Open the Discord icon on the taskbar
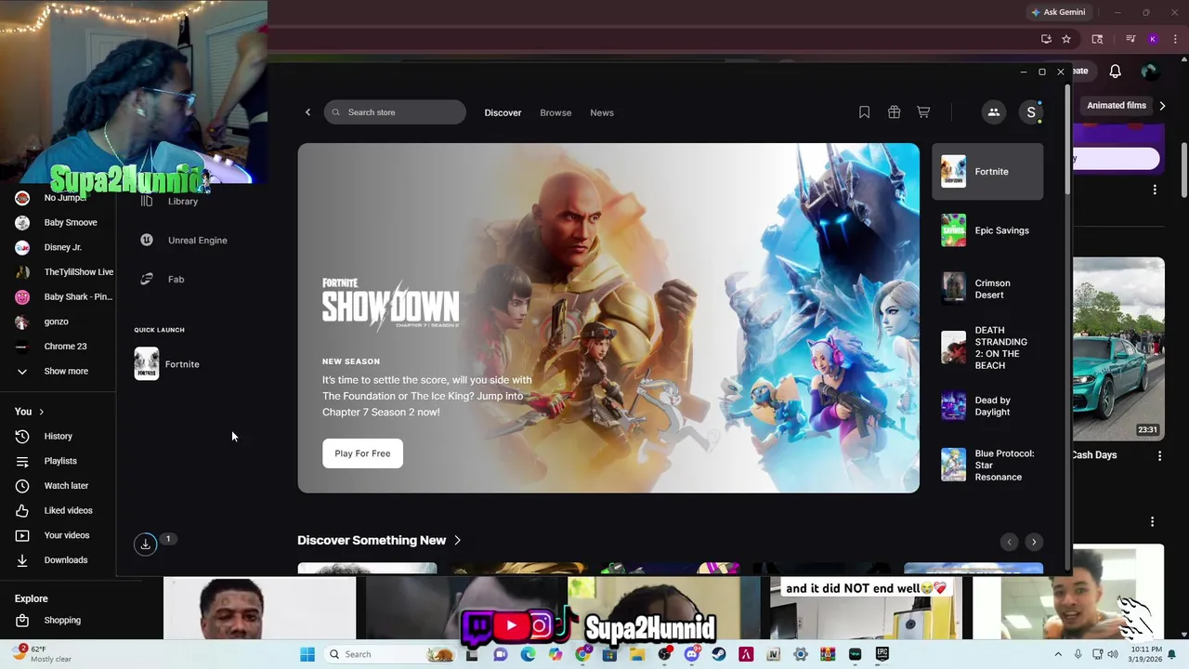The width and height of the screenshot is (1189, 669). point(691,654)
